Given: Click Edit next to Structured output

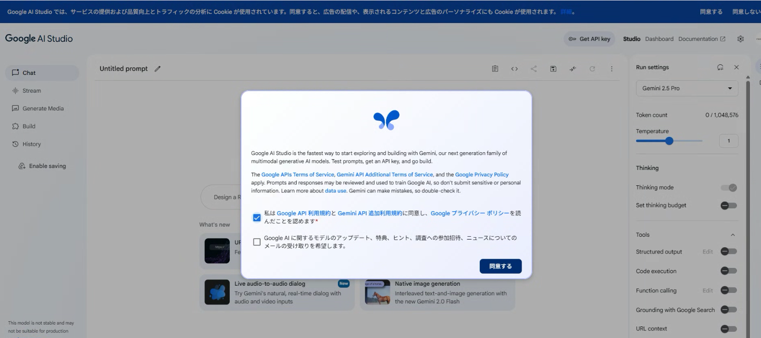Looking at the screenshot, I should 708,252.
